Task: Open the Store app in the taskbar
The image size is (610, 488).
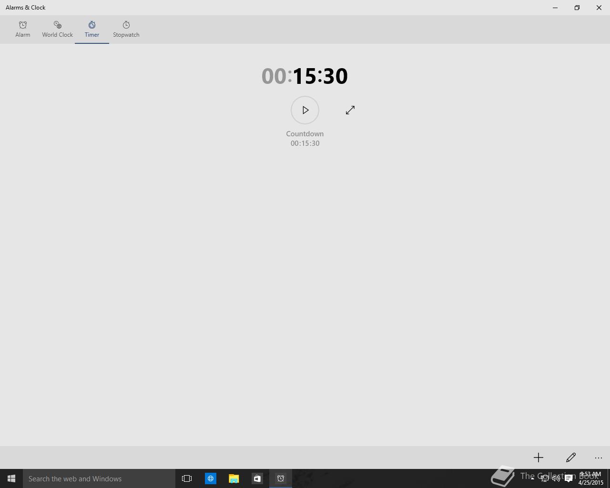Action: [x=257, y=478]
